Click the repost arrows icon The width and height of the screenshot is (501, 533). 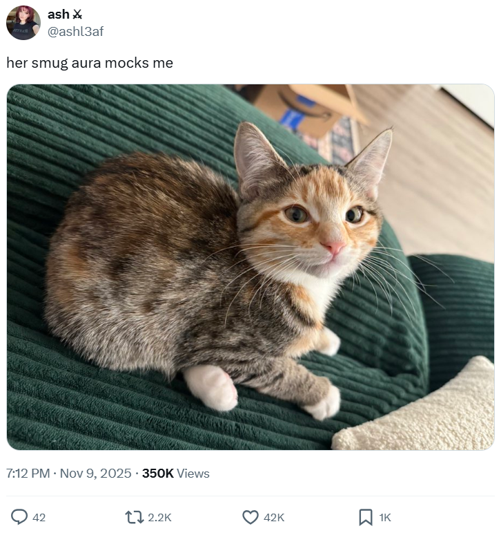(132, 516)
